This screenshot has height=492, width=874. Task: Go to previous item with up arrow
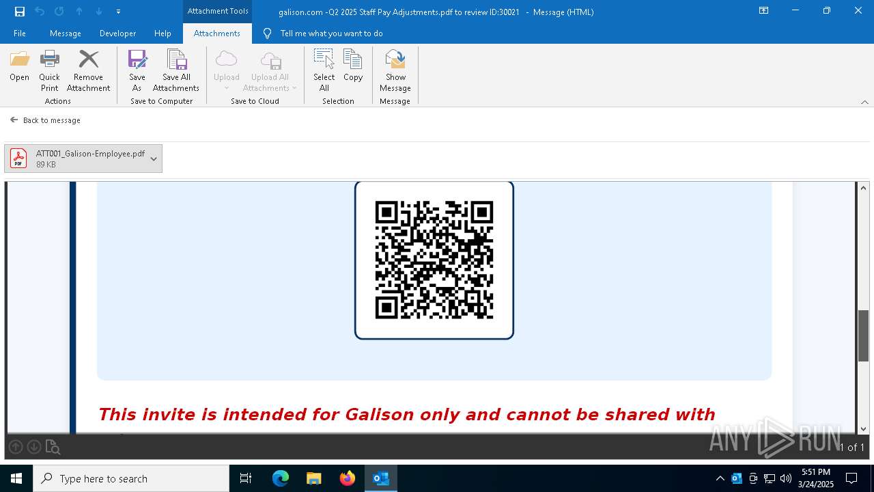click(x=79, y=12)
